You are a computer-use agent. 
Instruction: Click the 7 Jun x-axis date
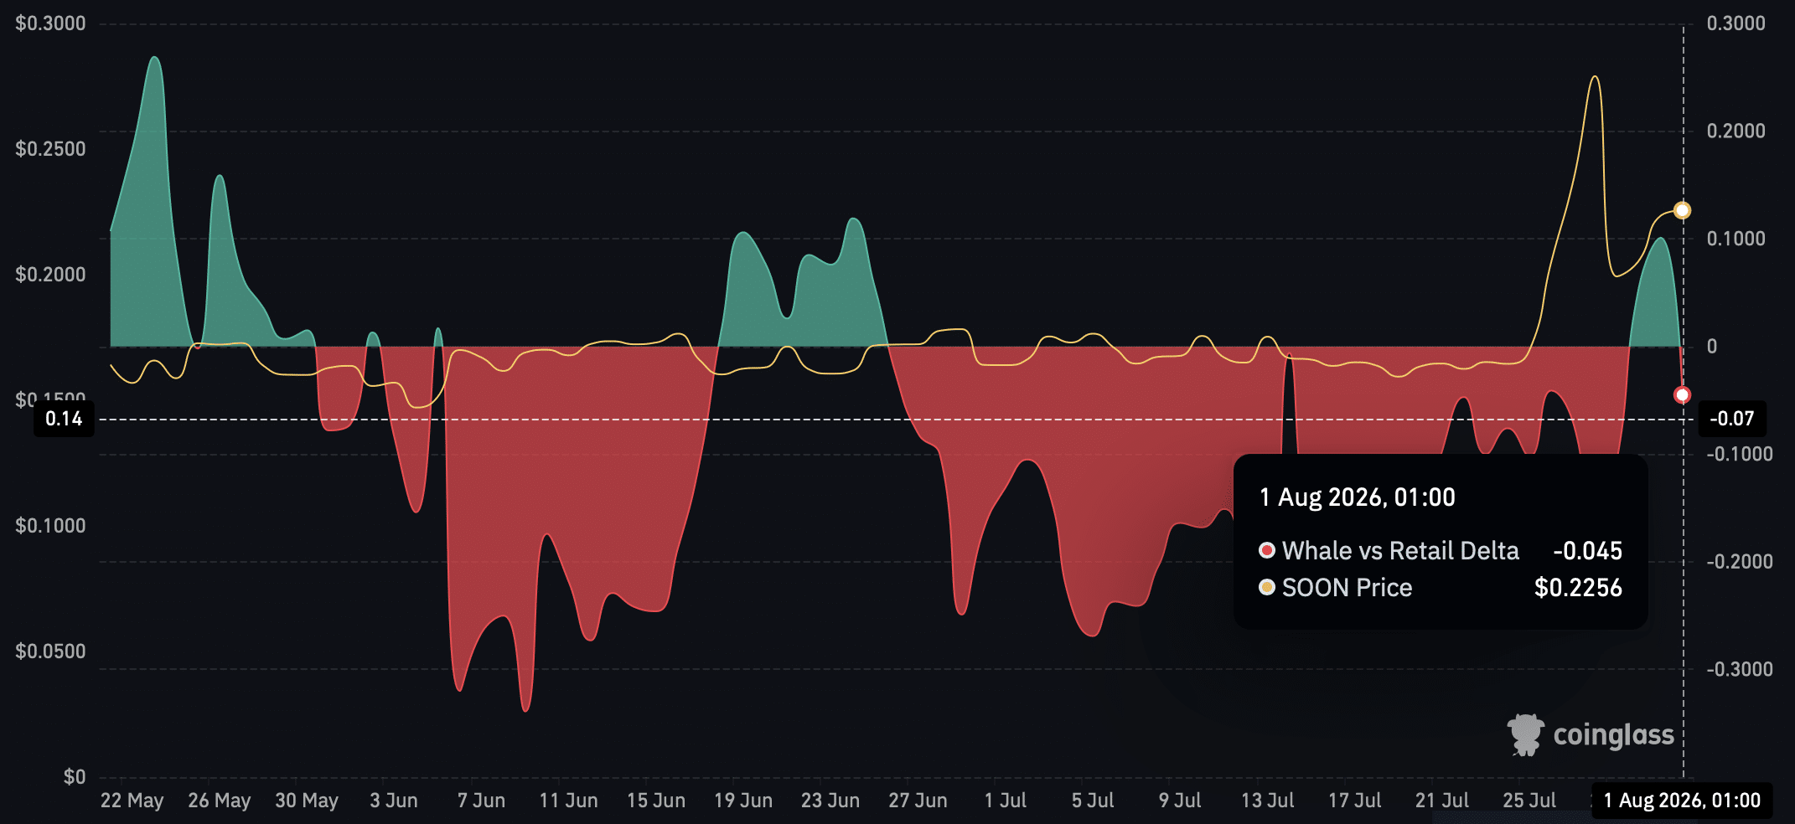[x=481, y=801]
